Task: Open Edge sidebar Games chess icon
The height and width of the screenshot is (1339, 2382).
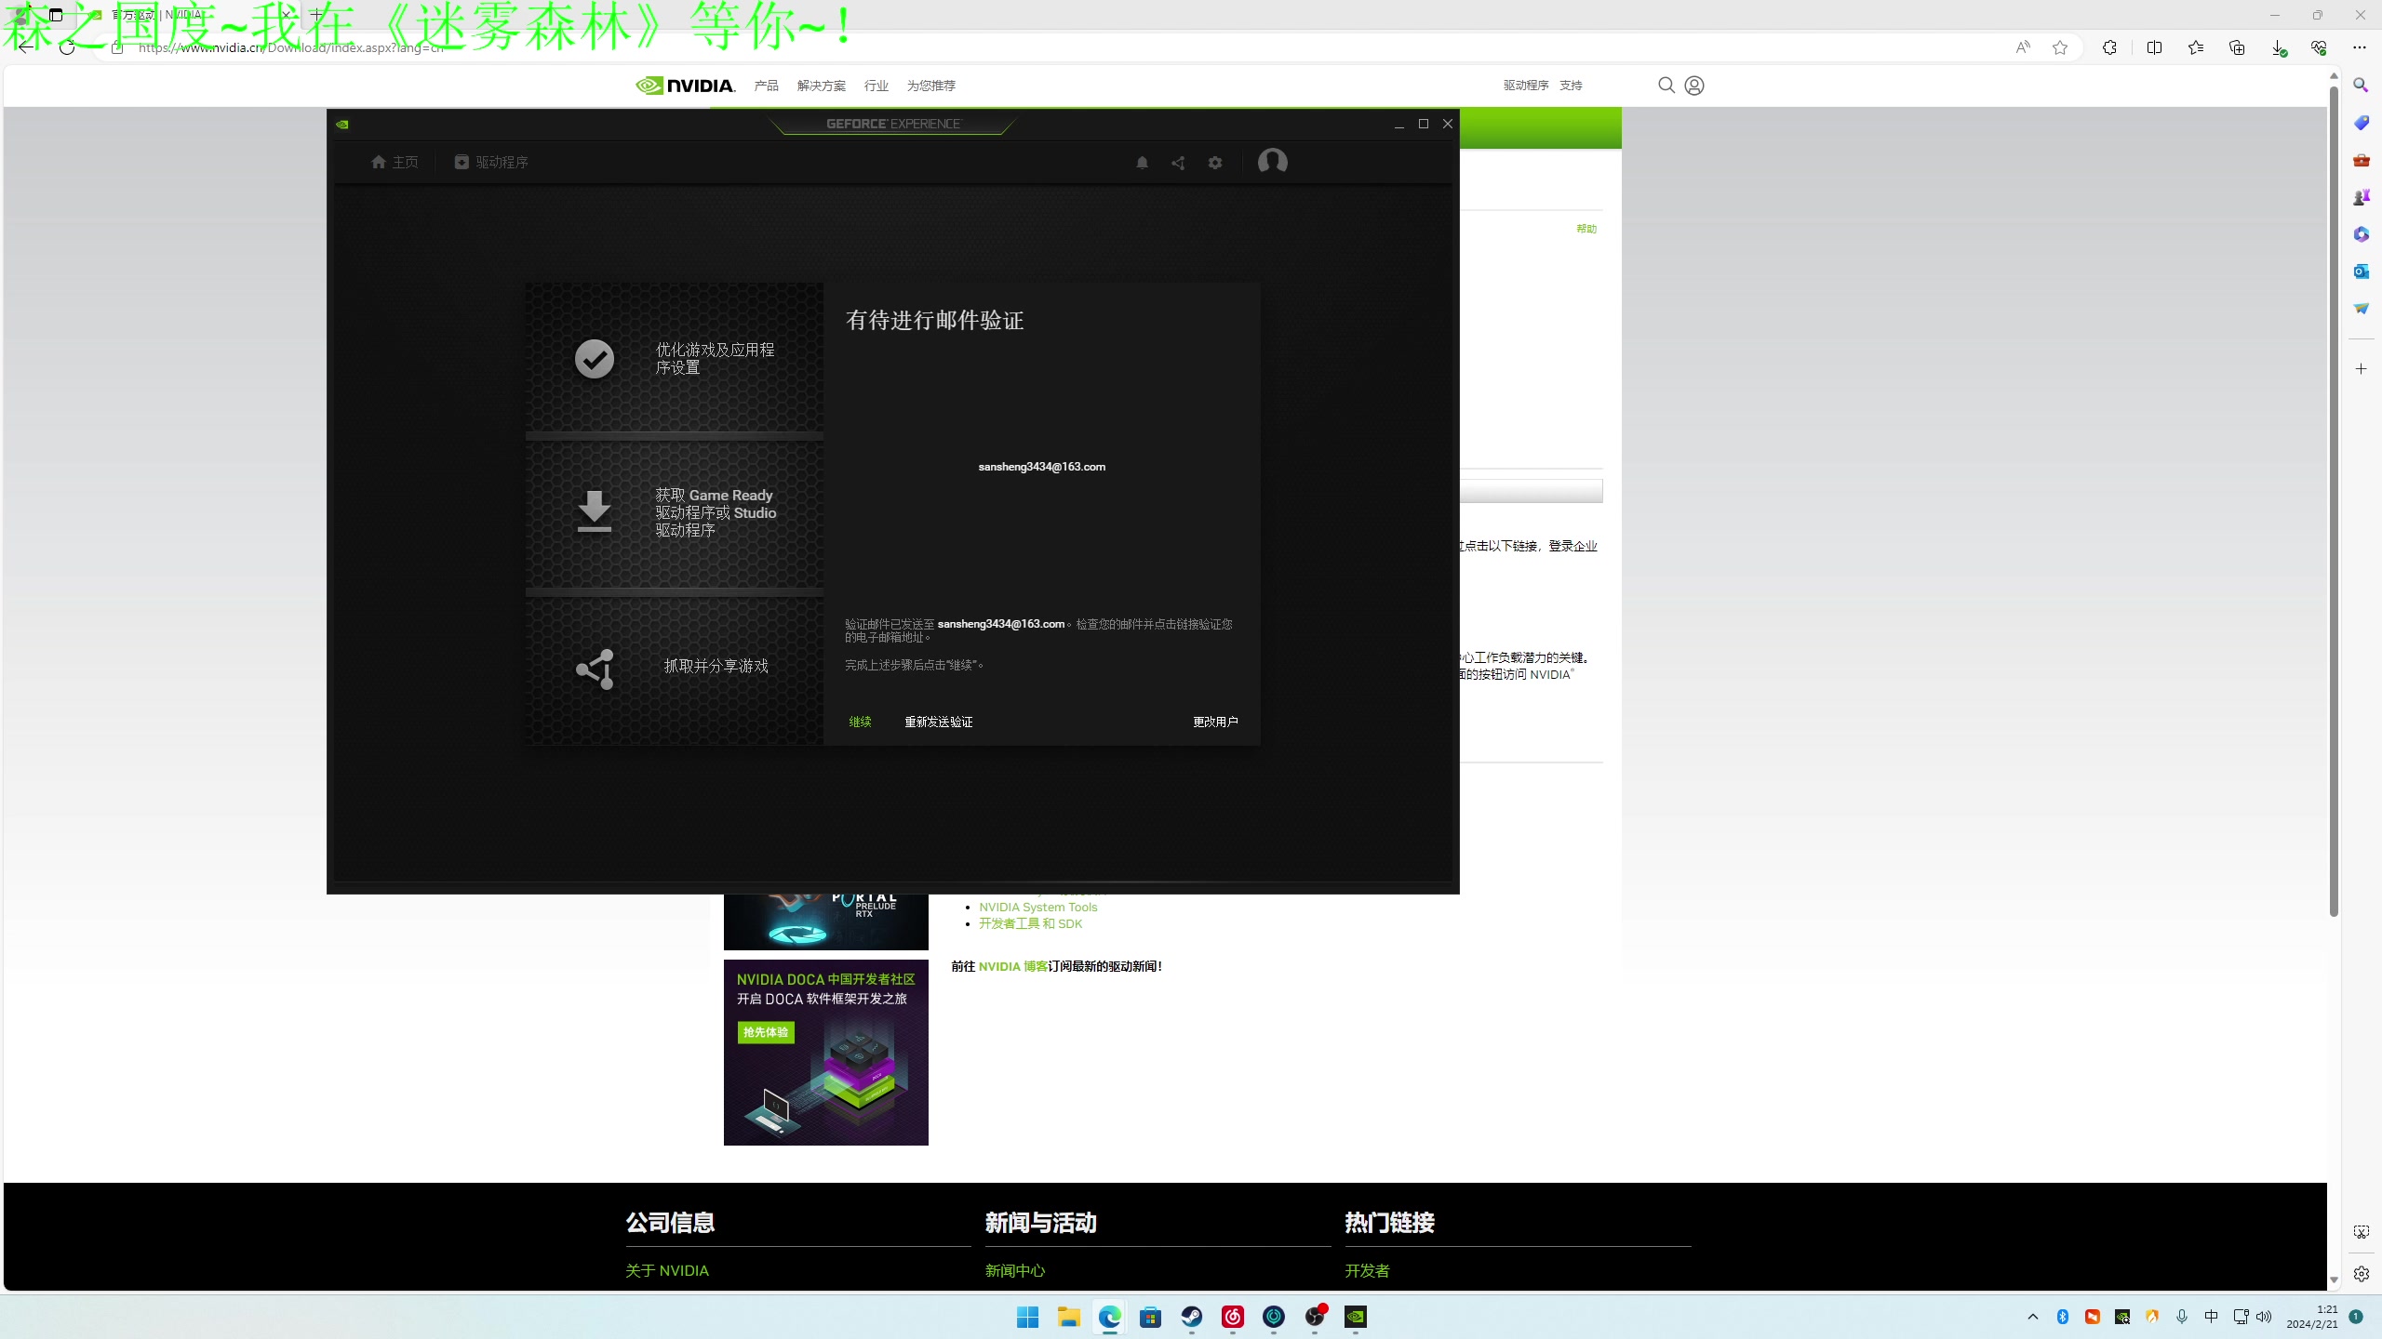Action: tap(2361, 197)
